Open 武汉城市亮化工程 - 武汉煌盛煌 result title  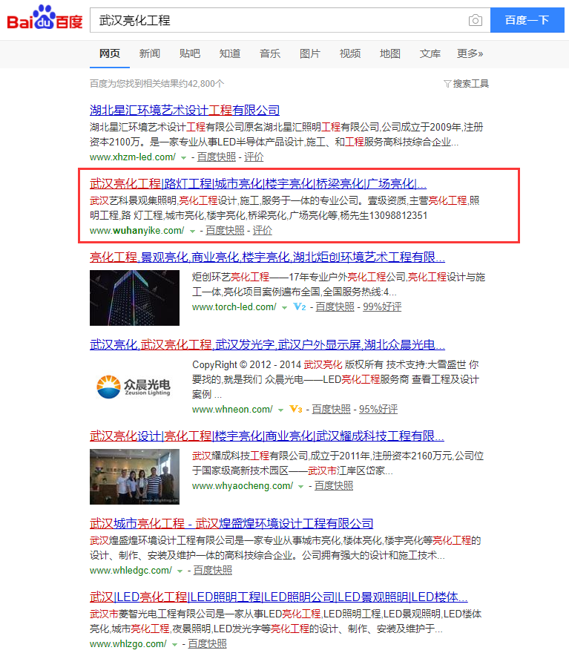tap(231, 523)
